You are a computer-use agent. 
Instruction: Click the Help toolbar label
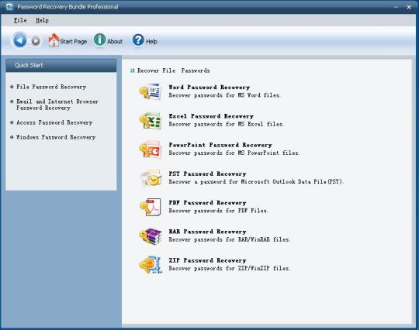(x=151, y=41)
